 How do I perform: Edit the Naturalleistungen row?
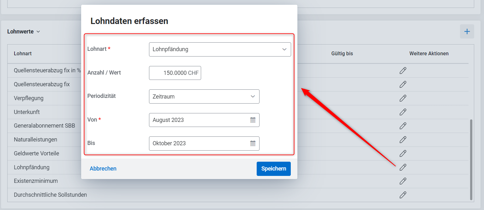(403, 140)
